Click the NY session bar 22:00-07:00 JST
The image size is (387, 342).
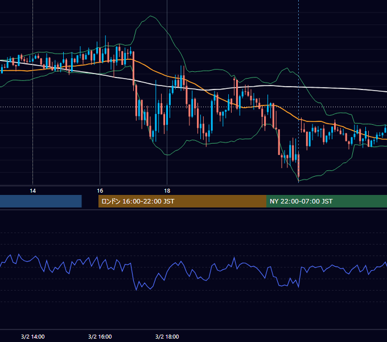327,201
